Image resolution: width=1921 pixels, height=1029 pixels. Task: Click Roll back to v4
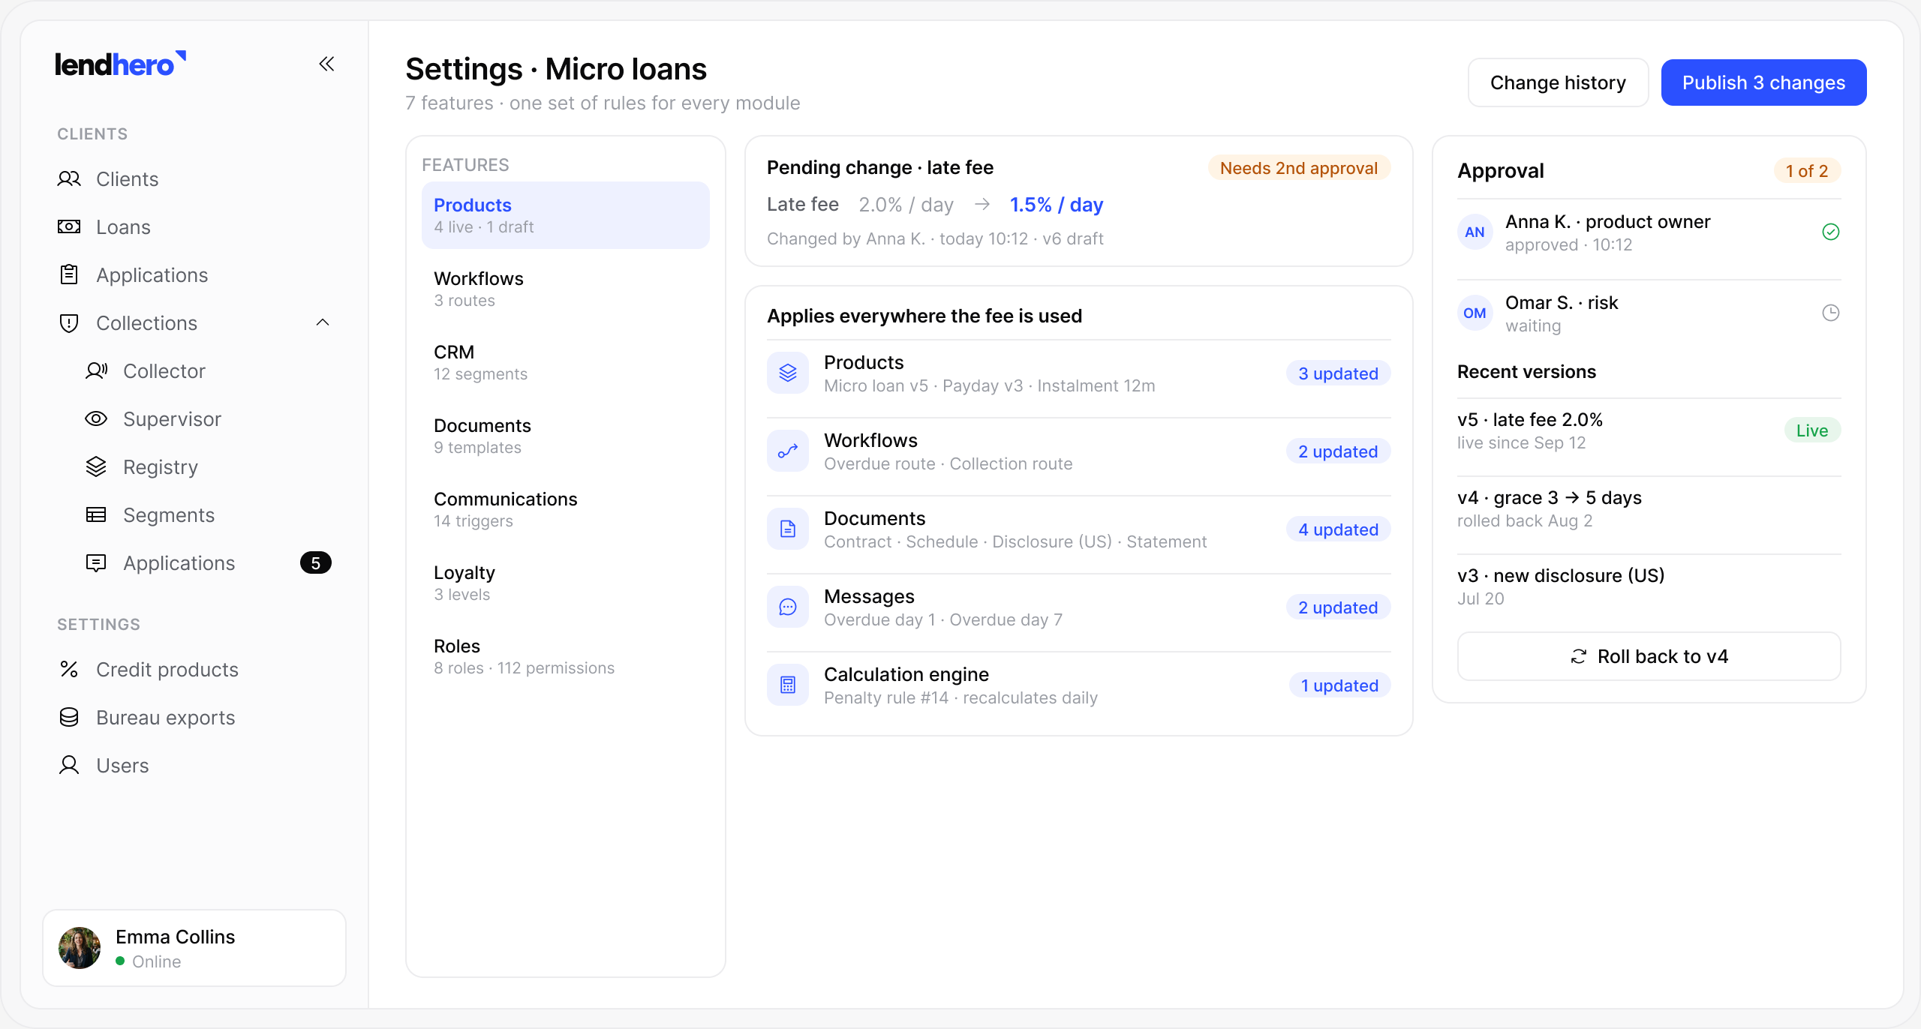(x=1649, y=656)
